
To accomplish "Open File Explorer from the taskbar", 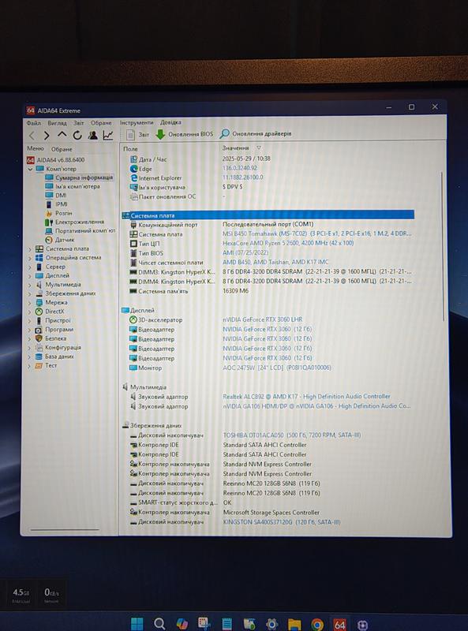I will [x=294, y=624].
